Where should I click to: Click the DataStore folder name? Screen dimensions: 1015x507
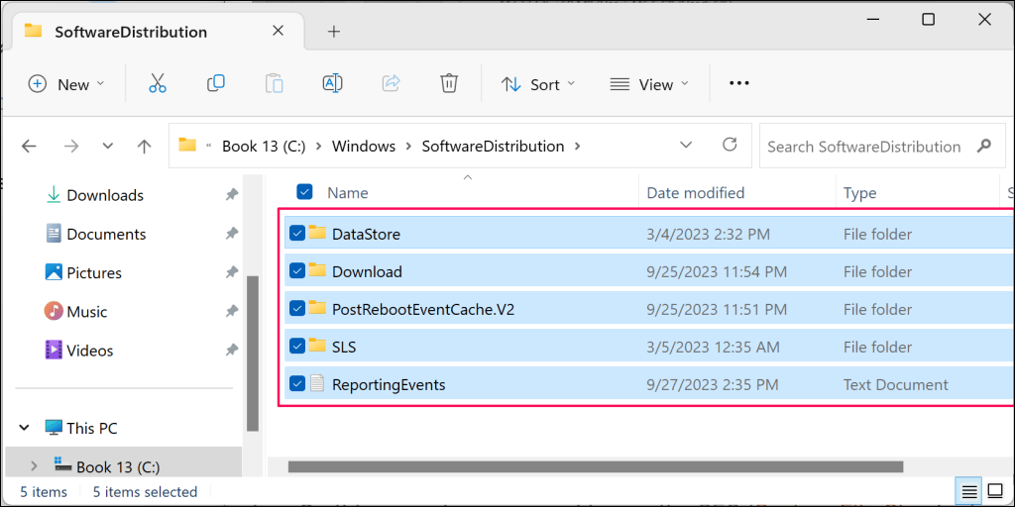[x=367, y=234]
